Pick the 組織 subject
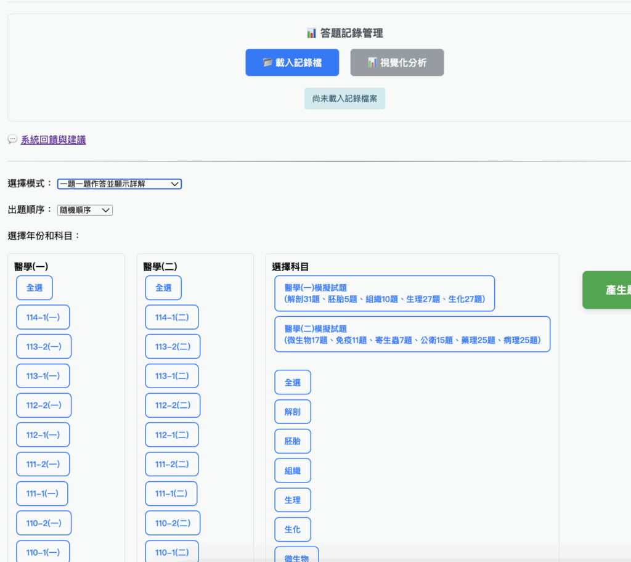The width and height of the screenshot is (631, 562). (293, 471)
